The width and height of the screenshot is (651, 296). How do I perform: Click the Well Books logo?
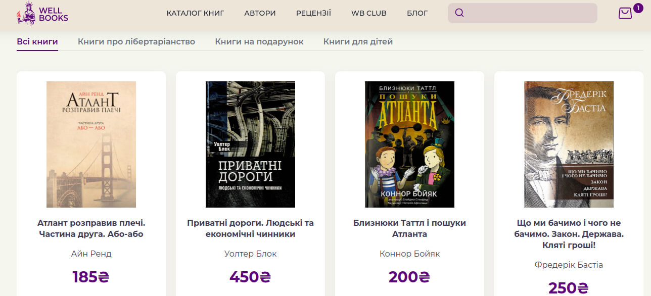point(42,14)
